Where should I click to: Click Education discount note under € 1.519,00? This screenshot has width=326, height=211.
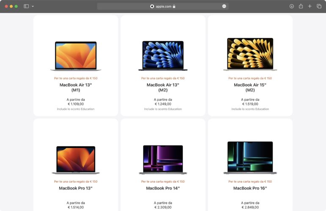[250, 109]
